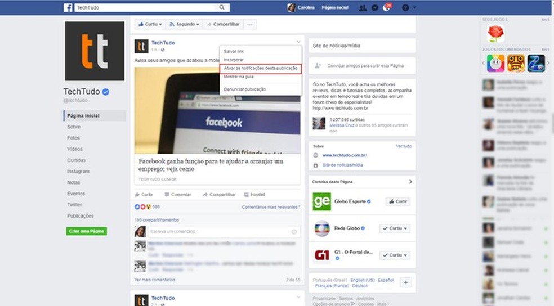Screen dimensions: 554x306
Task: Expand Comentários mais relevantes sorting dropdown
Action: click(x=271, y=207)
